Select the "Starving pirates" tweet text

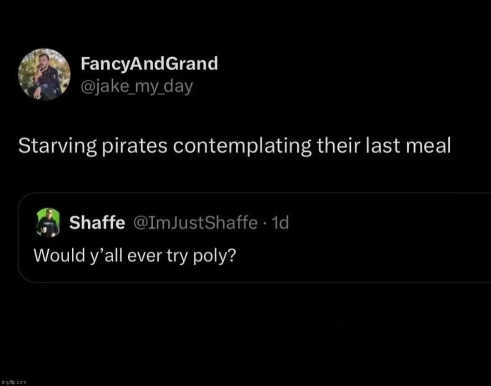234,146
